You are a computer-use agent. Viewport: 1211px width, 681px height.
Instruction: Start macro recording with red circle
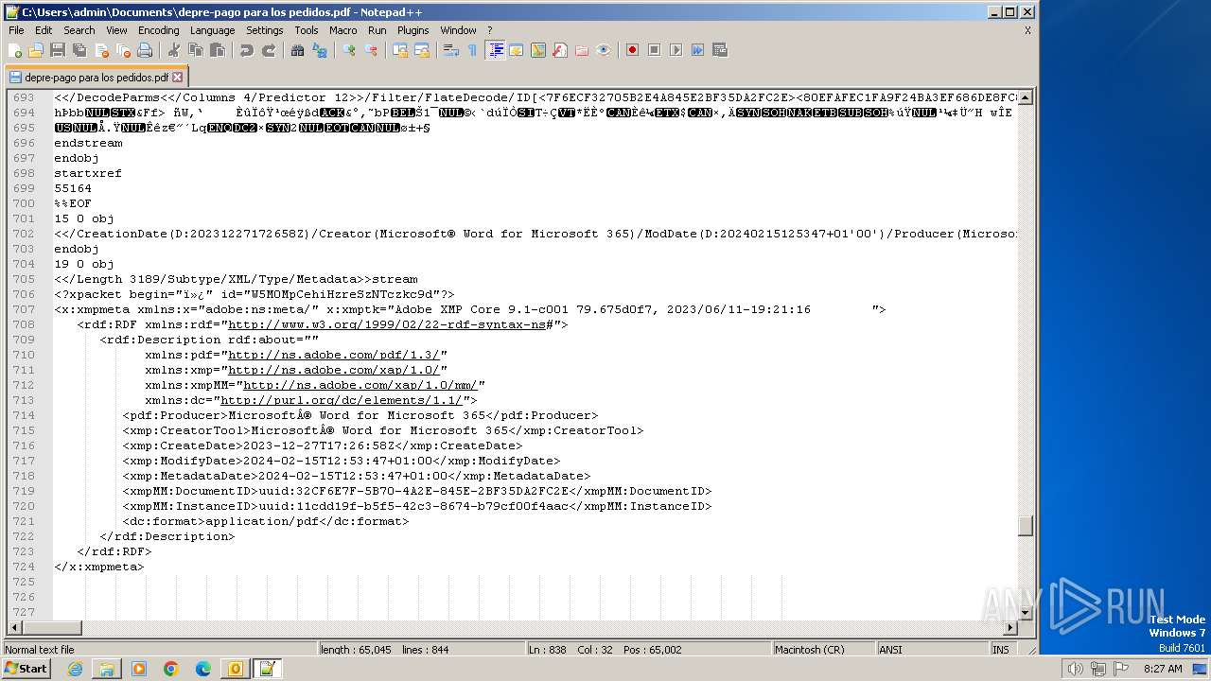pos(632,50)
